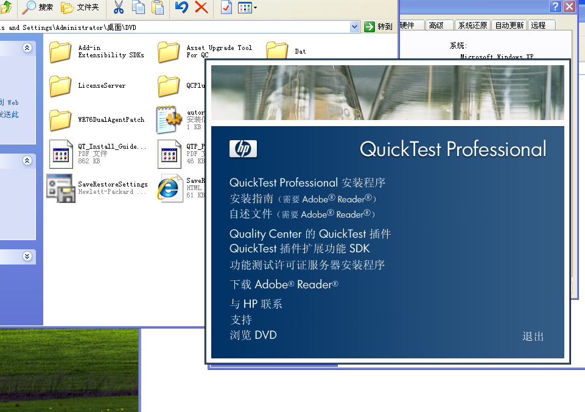Open the Dat folder
The width and height of the screenshot is (585, 412).
[287, 50]
